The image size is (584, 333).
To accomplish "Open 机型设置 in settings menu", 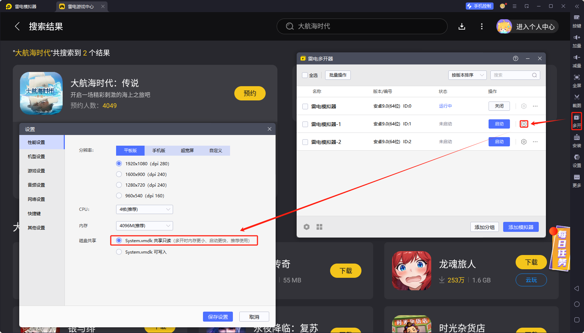I will pyautogui.click(x=42, y=156).
